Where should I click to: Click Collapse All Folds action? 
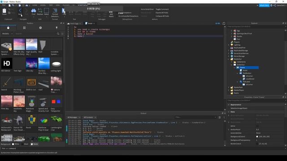162,16
